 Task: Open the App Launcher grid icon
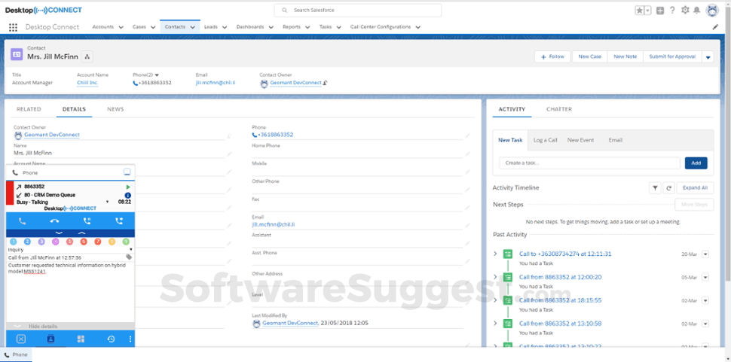point(13,27)
